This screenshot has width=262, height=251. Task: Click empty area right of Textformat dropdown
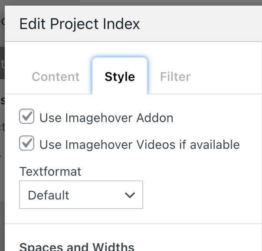coord(200,195)
